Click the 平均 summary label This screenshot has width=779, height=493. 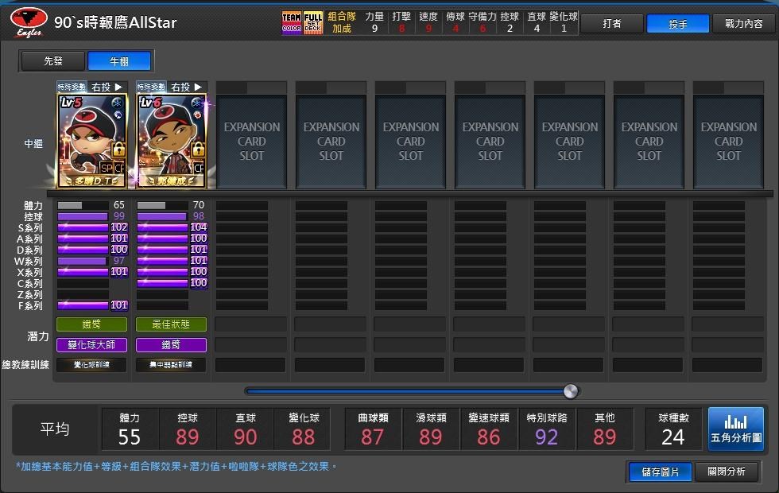[55, 429]
